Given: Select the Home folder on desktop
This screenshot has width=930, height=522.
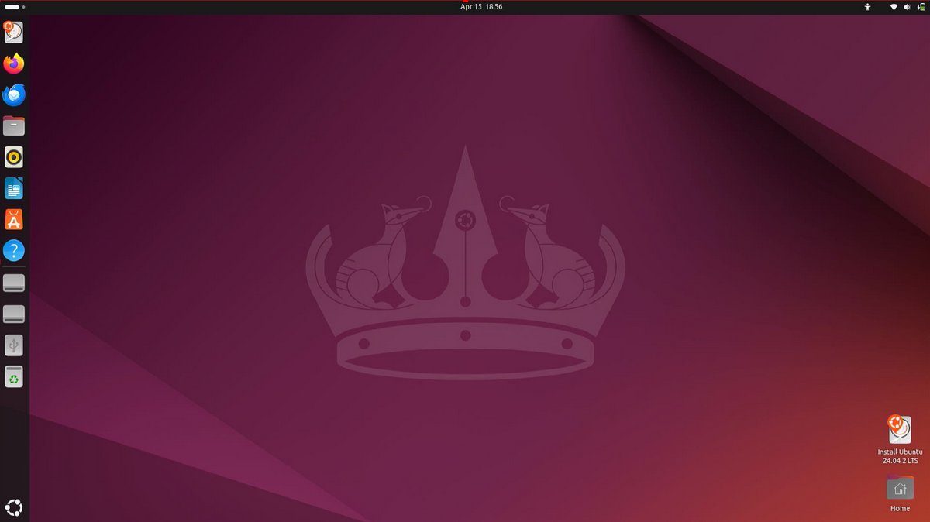Looking at the screenshot, I should pyautogui.click(x=899, y=494).
